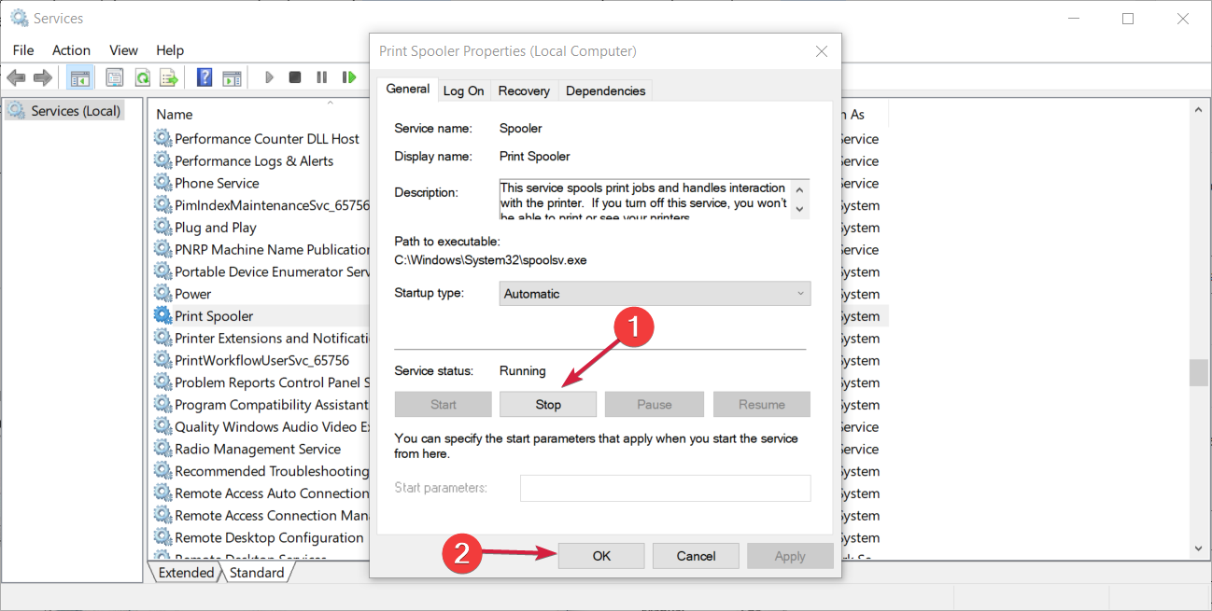Image resolution: width=1212 pixels, height=611 pixels.
Task: Click the gear icon beside Radio Management Service
Action: click(x=163, y=449)
